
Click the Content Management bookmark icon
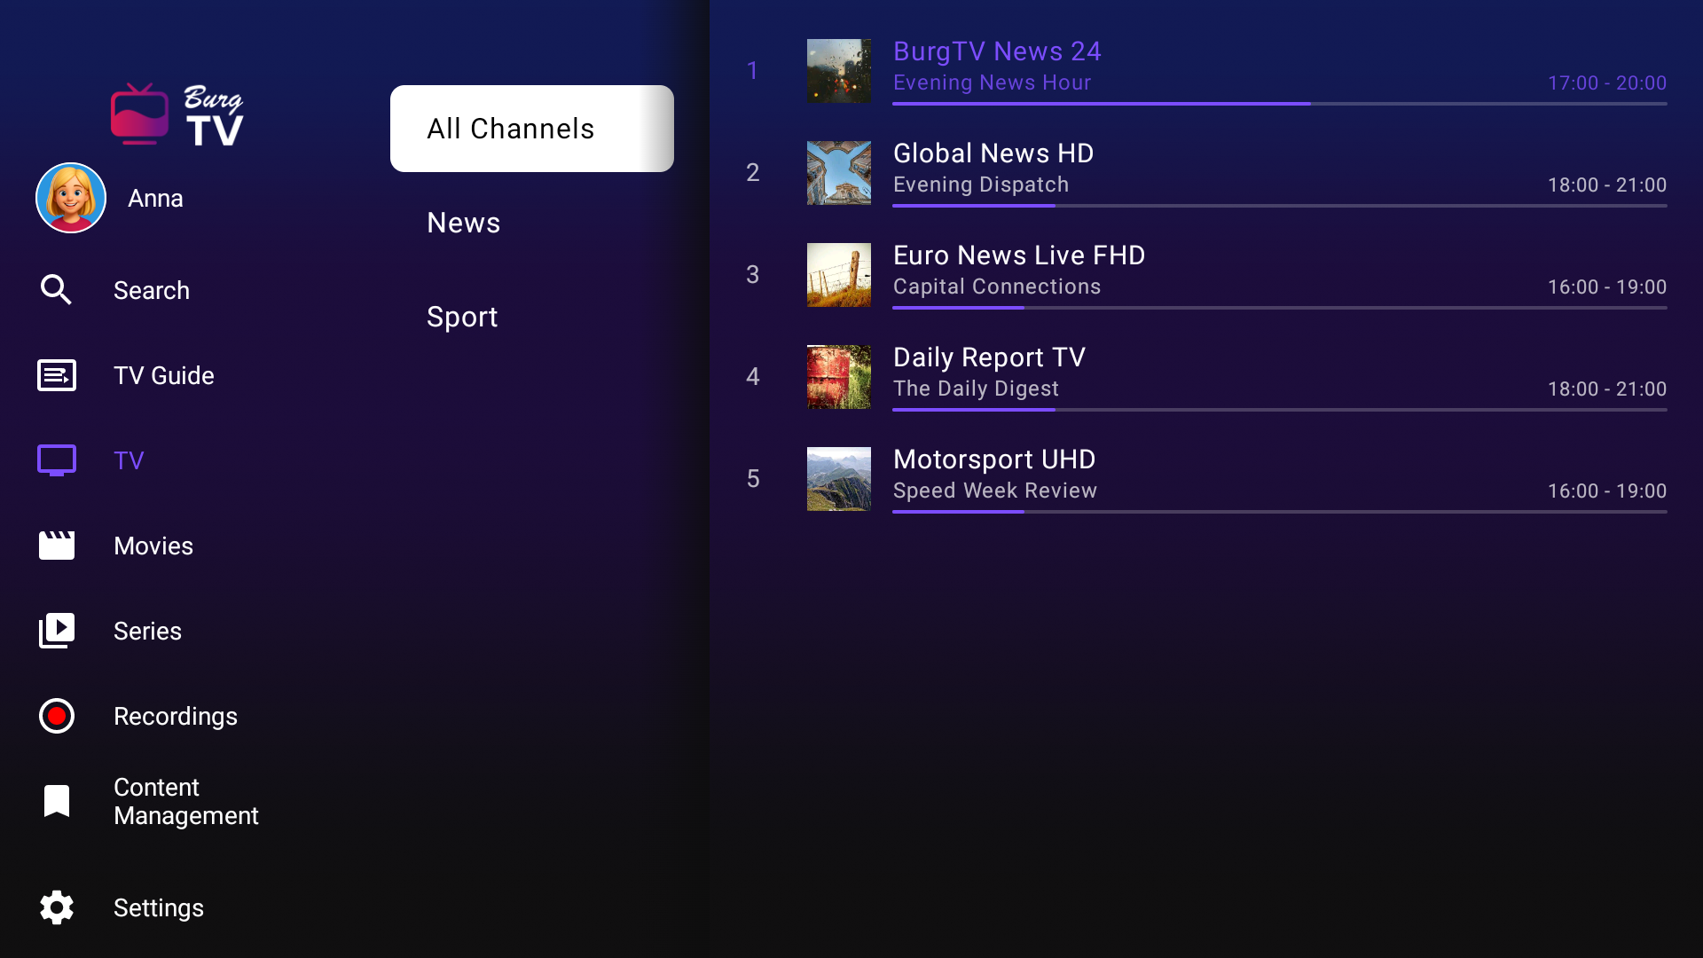56,801
